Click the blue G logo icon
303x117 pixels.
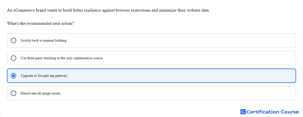[x=243, y=112]
